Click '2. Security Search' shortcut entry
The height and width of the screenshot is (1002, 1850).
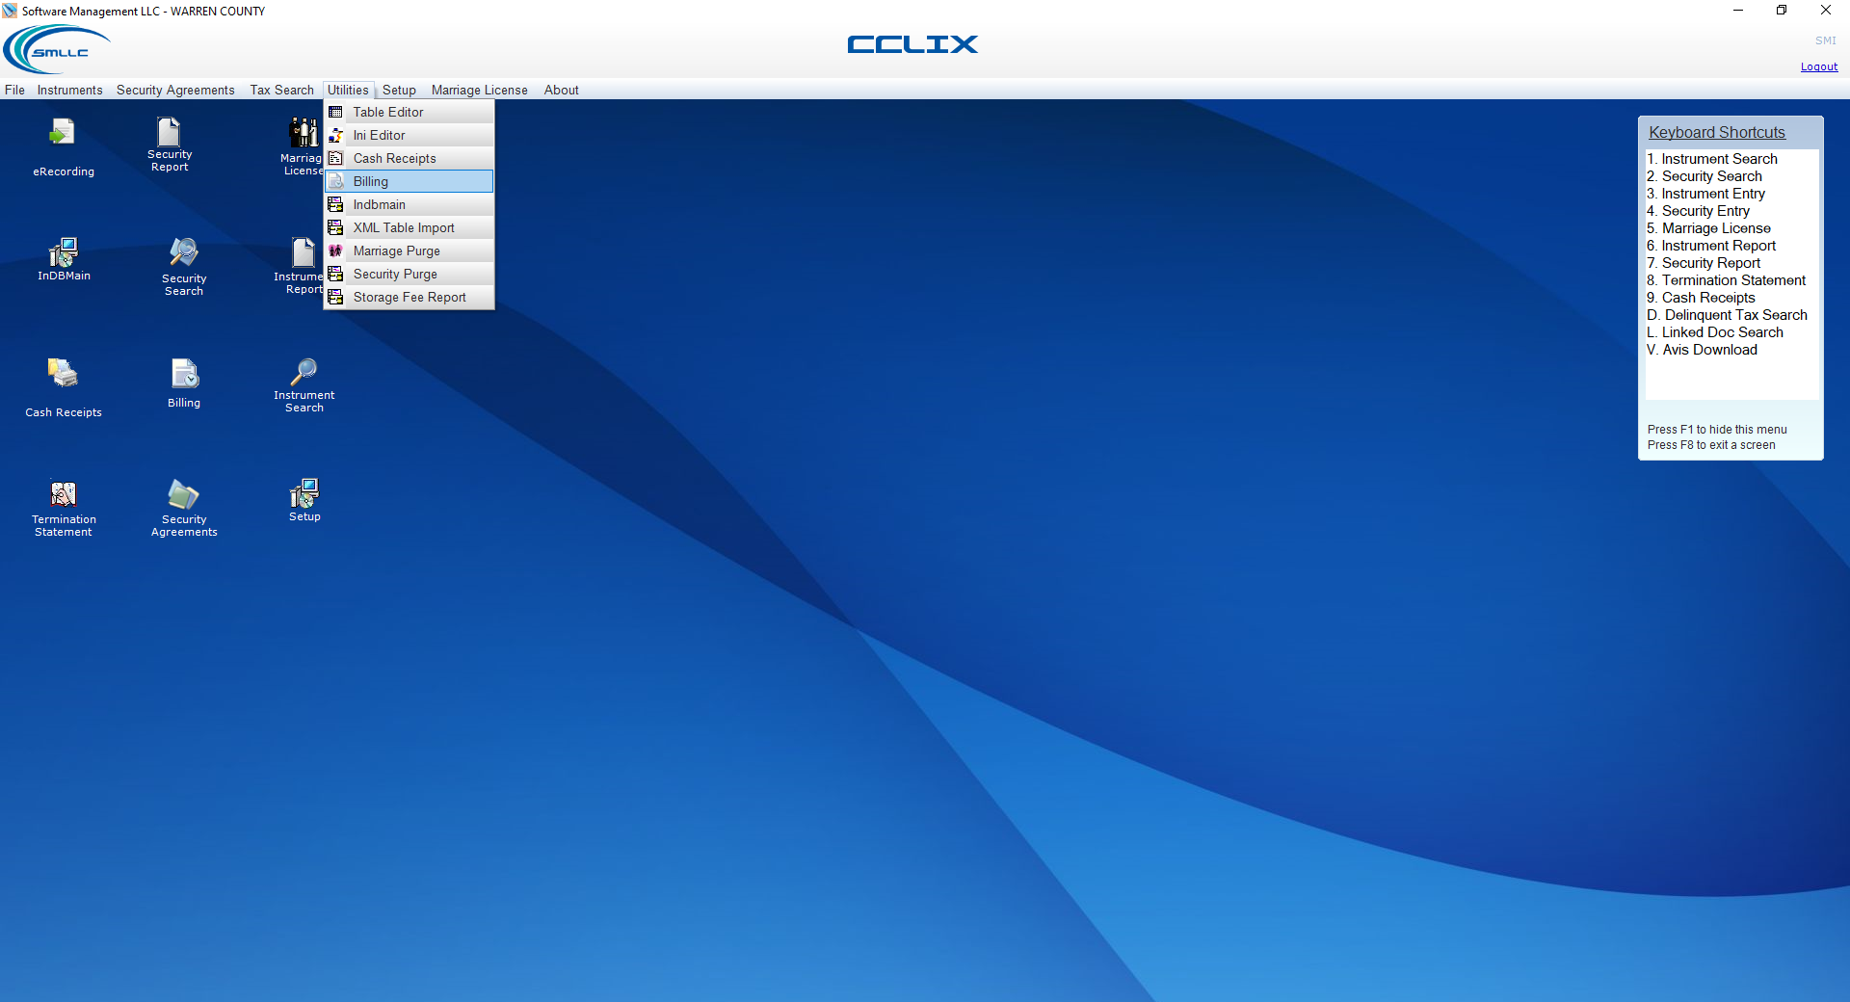coord(1704,176)
